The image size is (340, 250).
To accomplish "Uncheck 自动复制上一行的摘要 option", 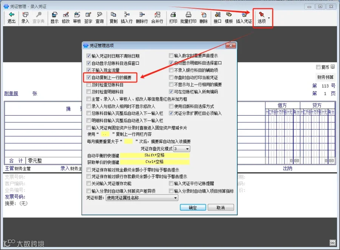I will (x=88, y=77).
